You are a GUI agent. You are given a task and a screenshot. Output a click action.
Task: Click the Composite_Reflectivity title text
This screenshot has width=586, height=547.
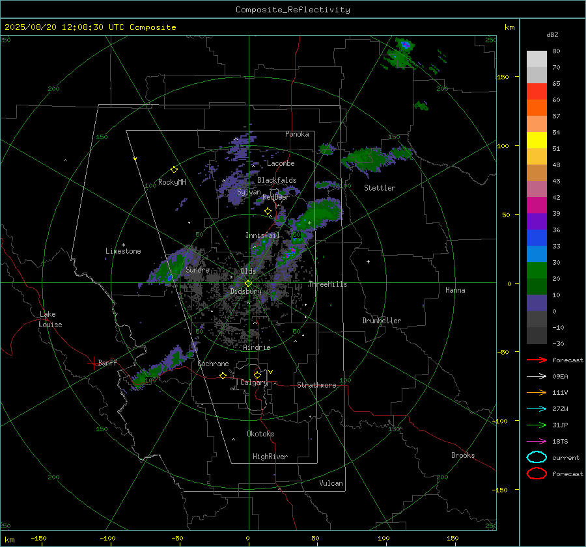[293, 10]
